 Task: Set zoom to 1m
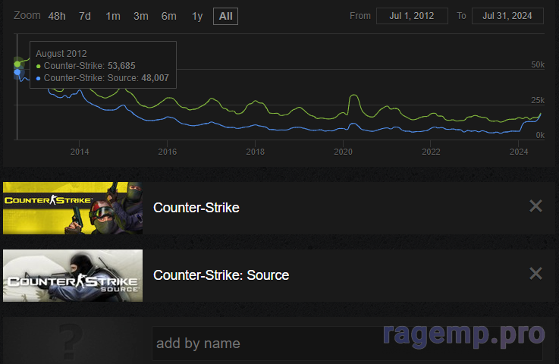pos(113,16)
